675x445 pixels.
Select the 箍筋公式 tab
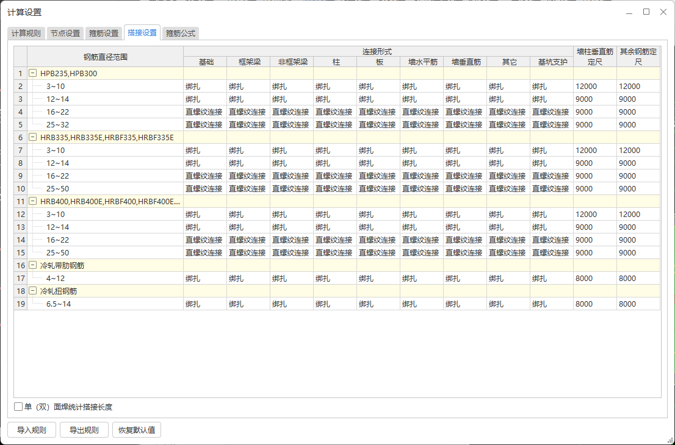[x=181, y=34]
